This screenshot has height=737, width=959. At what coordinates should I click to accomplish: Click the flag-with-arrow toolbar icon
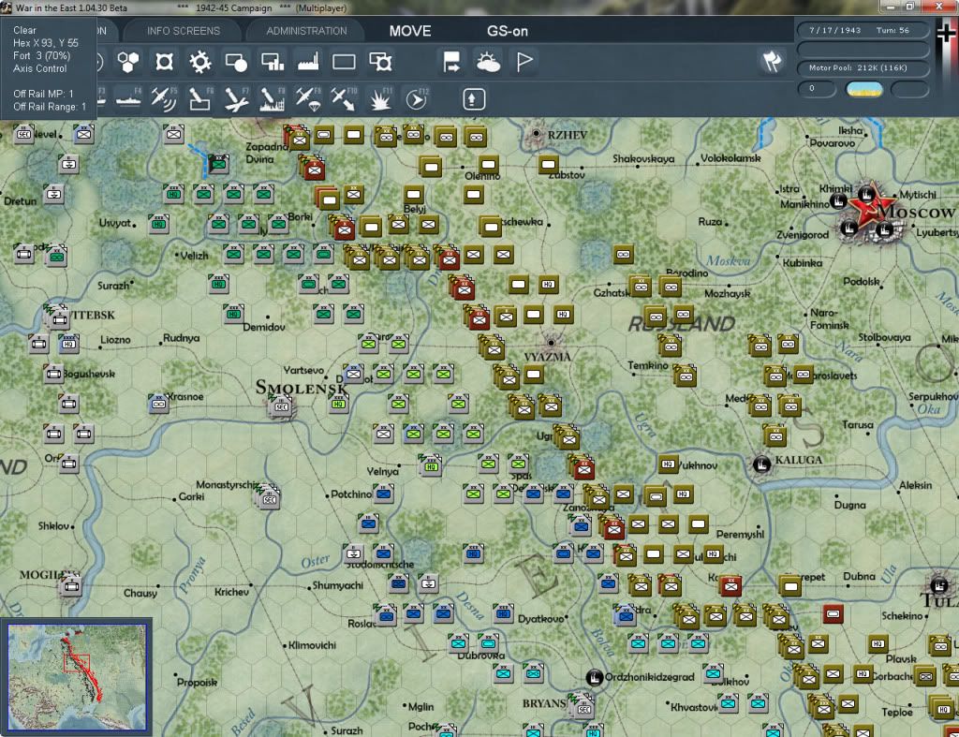452,62
